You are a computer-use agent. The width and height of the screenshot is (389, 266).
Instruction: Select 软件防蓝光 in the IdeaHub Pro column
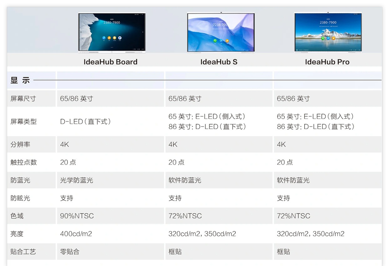293,180
